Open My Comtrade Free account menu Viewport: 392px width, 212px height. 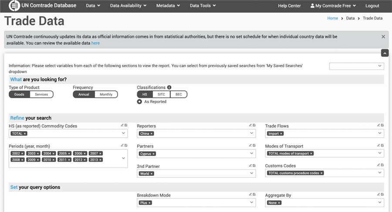click(333, 6)
